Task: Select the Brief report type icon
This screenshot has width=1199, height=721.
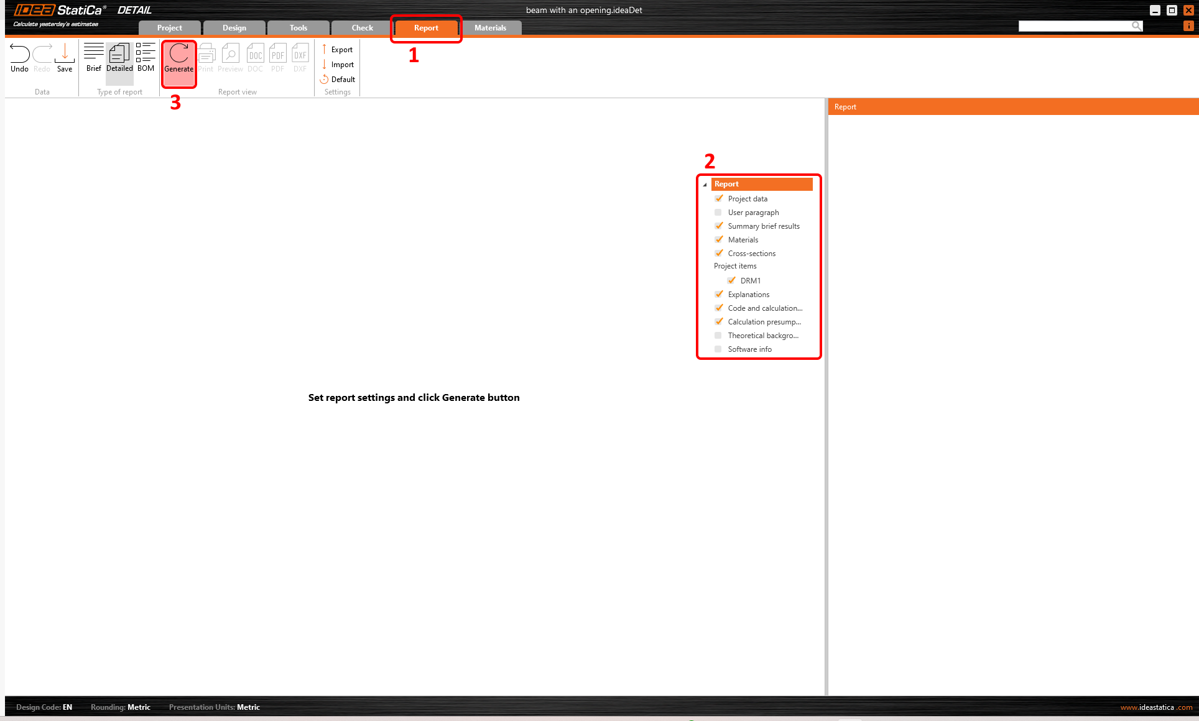Action: pos(94,52)
